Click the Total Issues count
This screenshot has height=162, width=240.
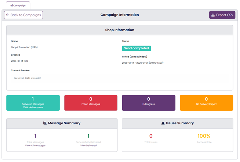click(151, 136)
